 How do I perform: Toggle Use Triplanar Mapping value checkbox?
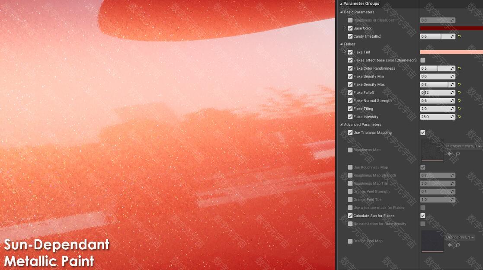pos(422,132)
